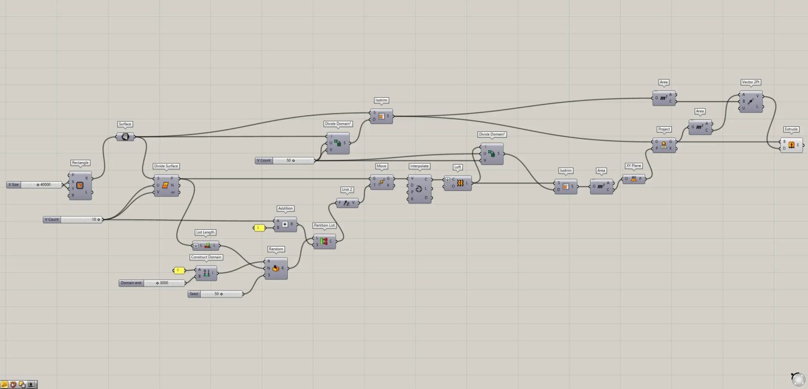Image resolution: width=808 pixels, height=389 pixels.
Task: Select the Divide Surface component icon
Action: [166, 186]
